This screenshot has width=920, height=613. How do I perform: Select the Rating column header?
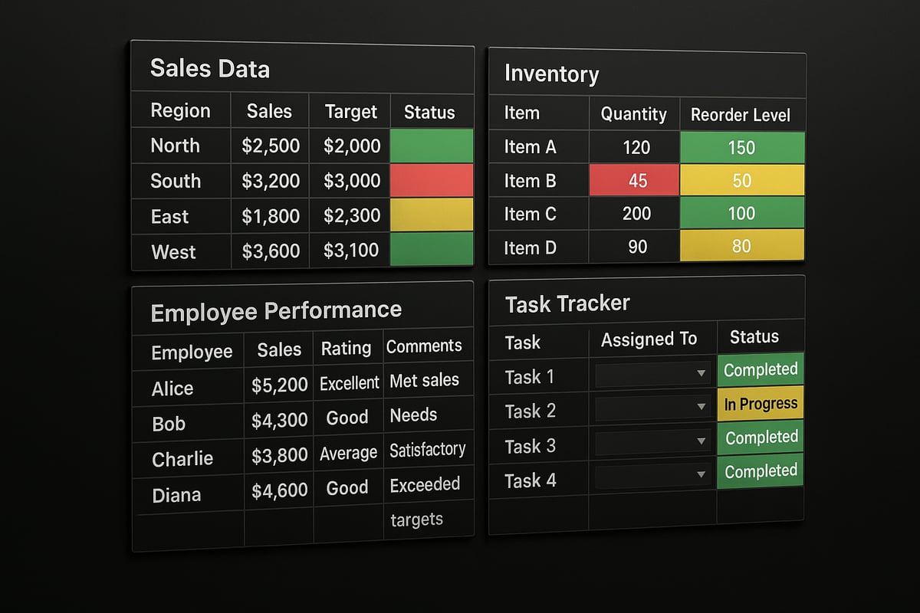click(346, 349)
